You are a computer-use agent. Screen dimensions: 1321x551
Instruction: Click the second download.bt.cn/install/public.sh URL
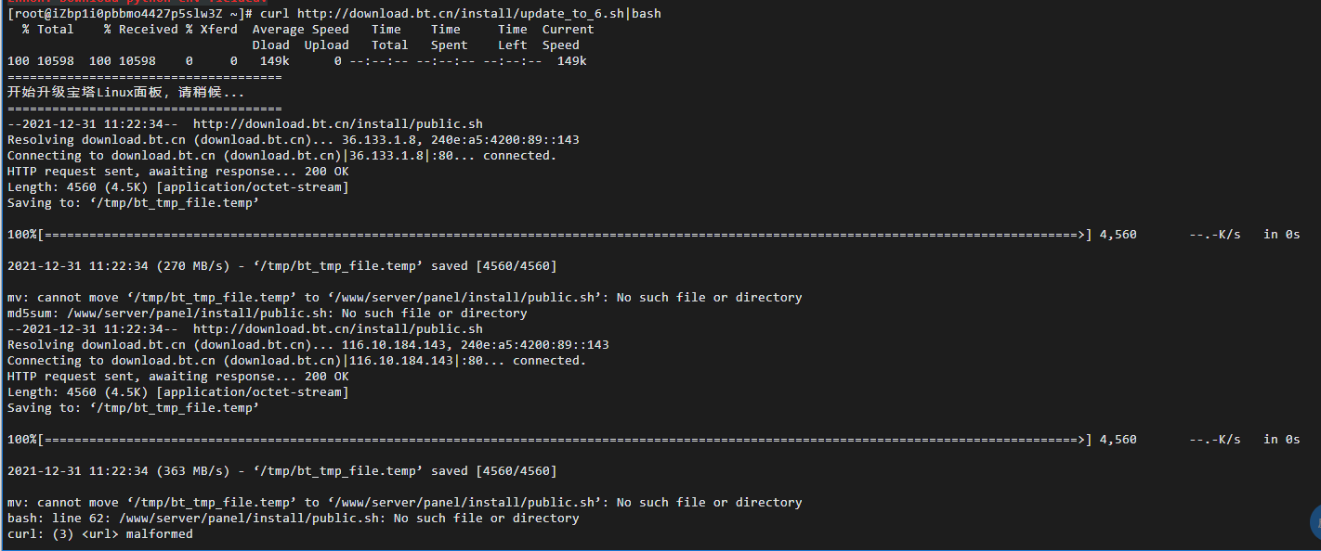[x=337, y=329]
